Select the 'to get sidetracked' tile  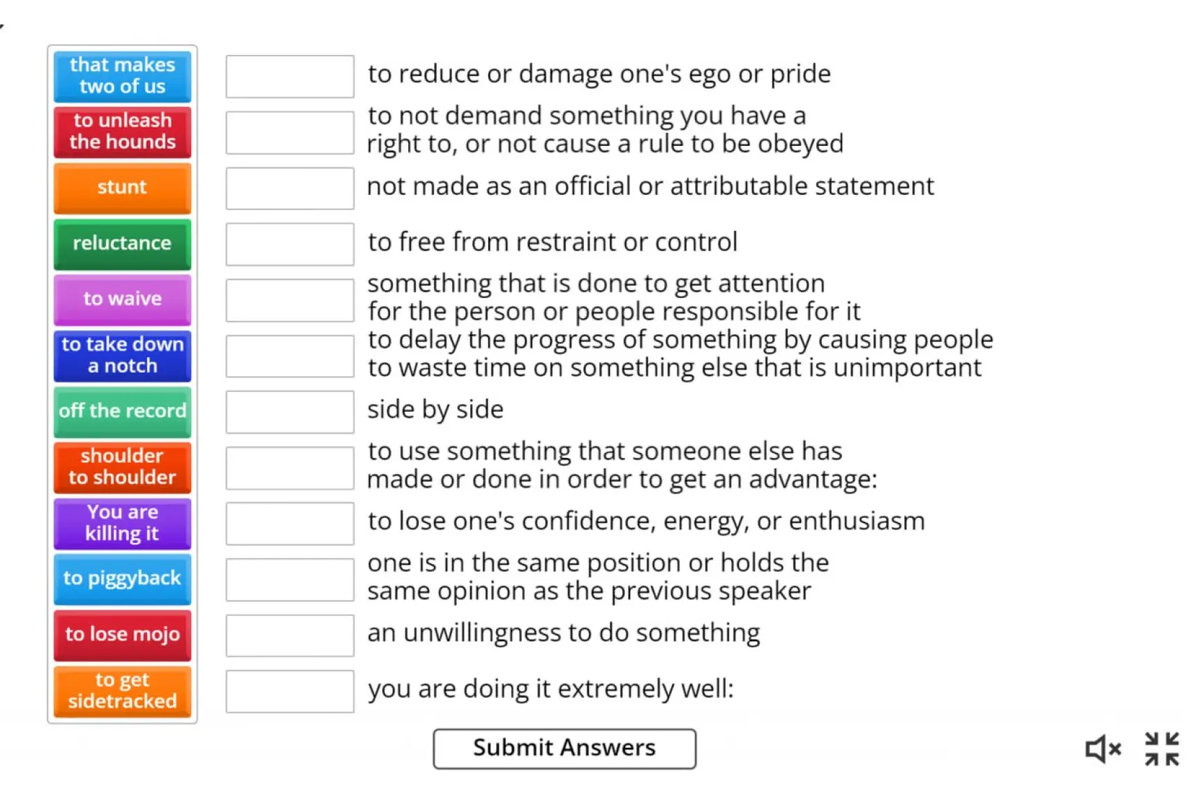coord(122,691)
